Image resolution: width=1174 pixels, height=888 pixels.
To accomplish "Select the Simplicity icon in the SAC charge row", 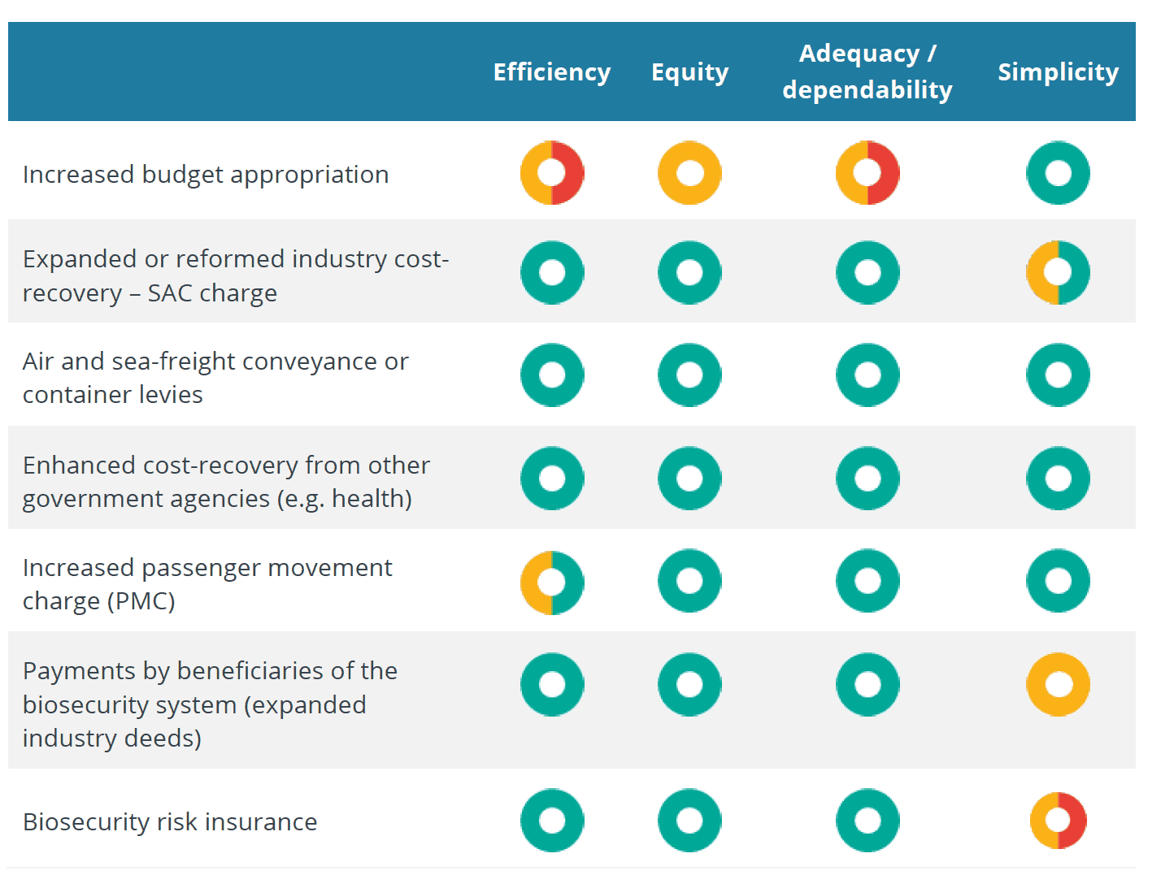I will (1058, 272).
